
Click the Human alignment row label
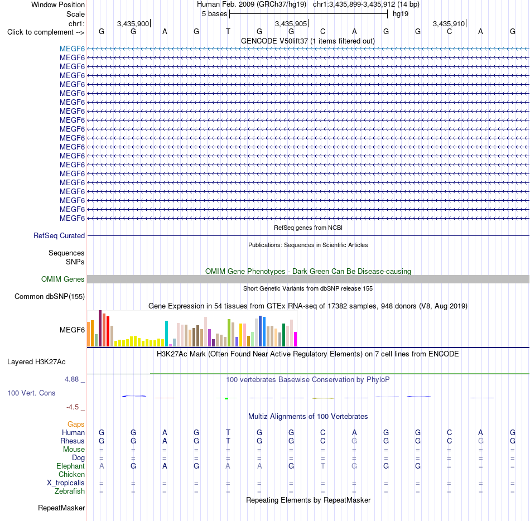tap(73, 432)
